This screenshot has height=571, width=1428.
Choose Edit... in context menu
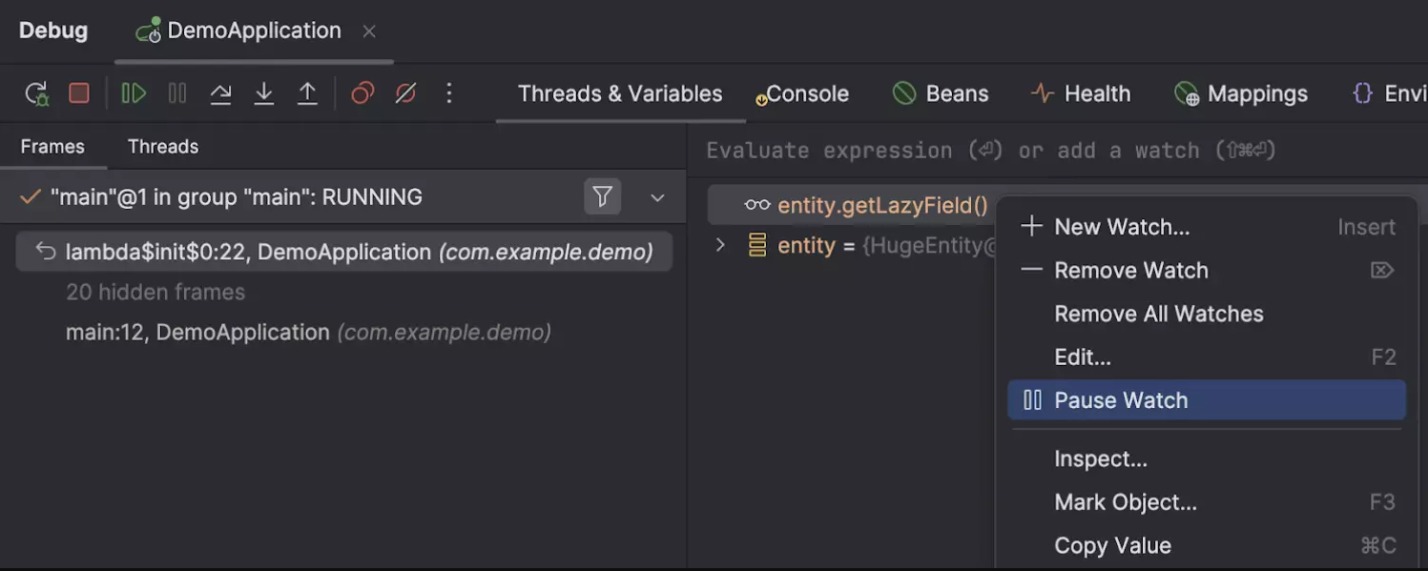(x=1207, y=357)
